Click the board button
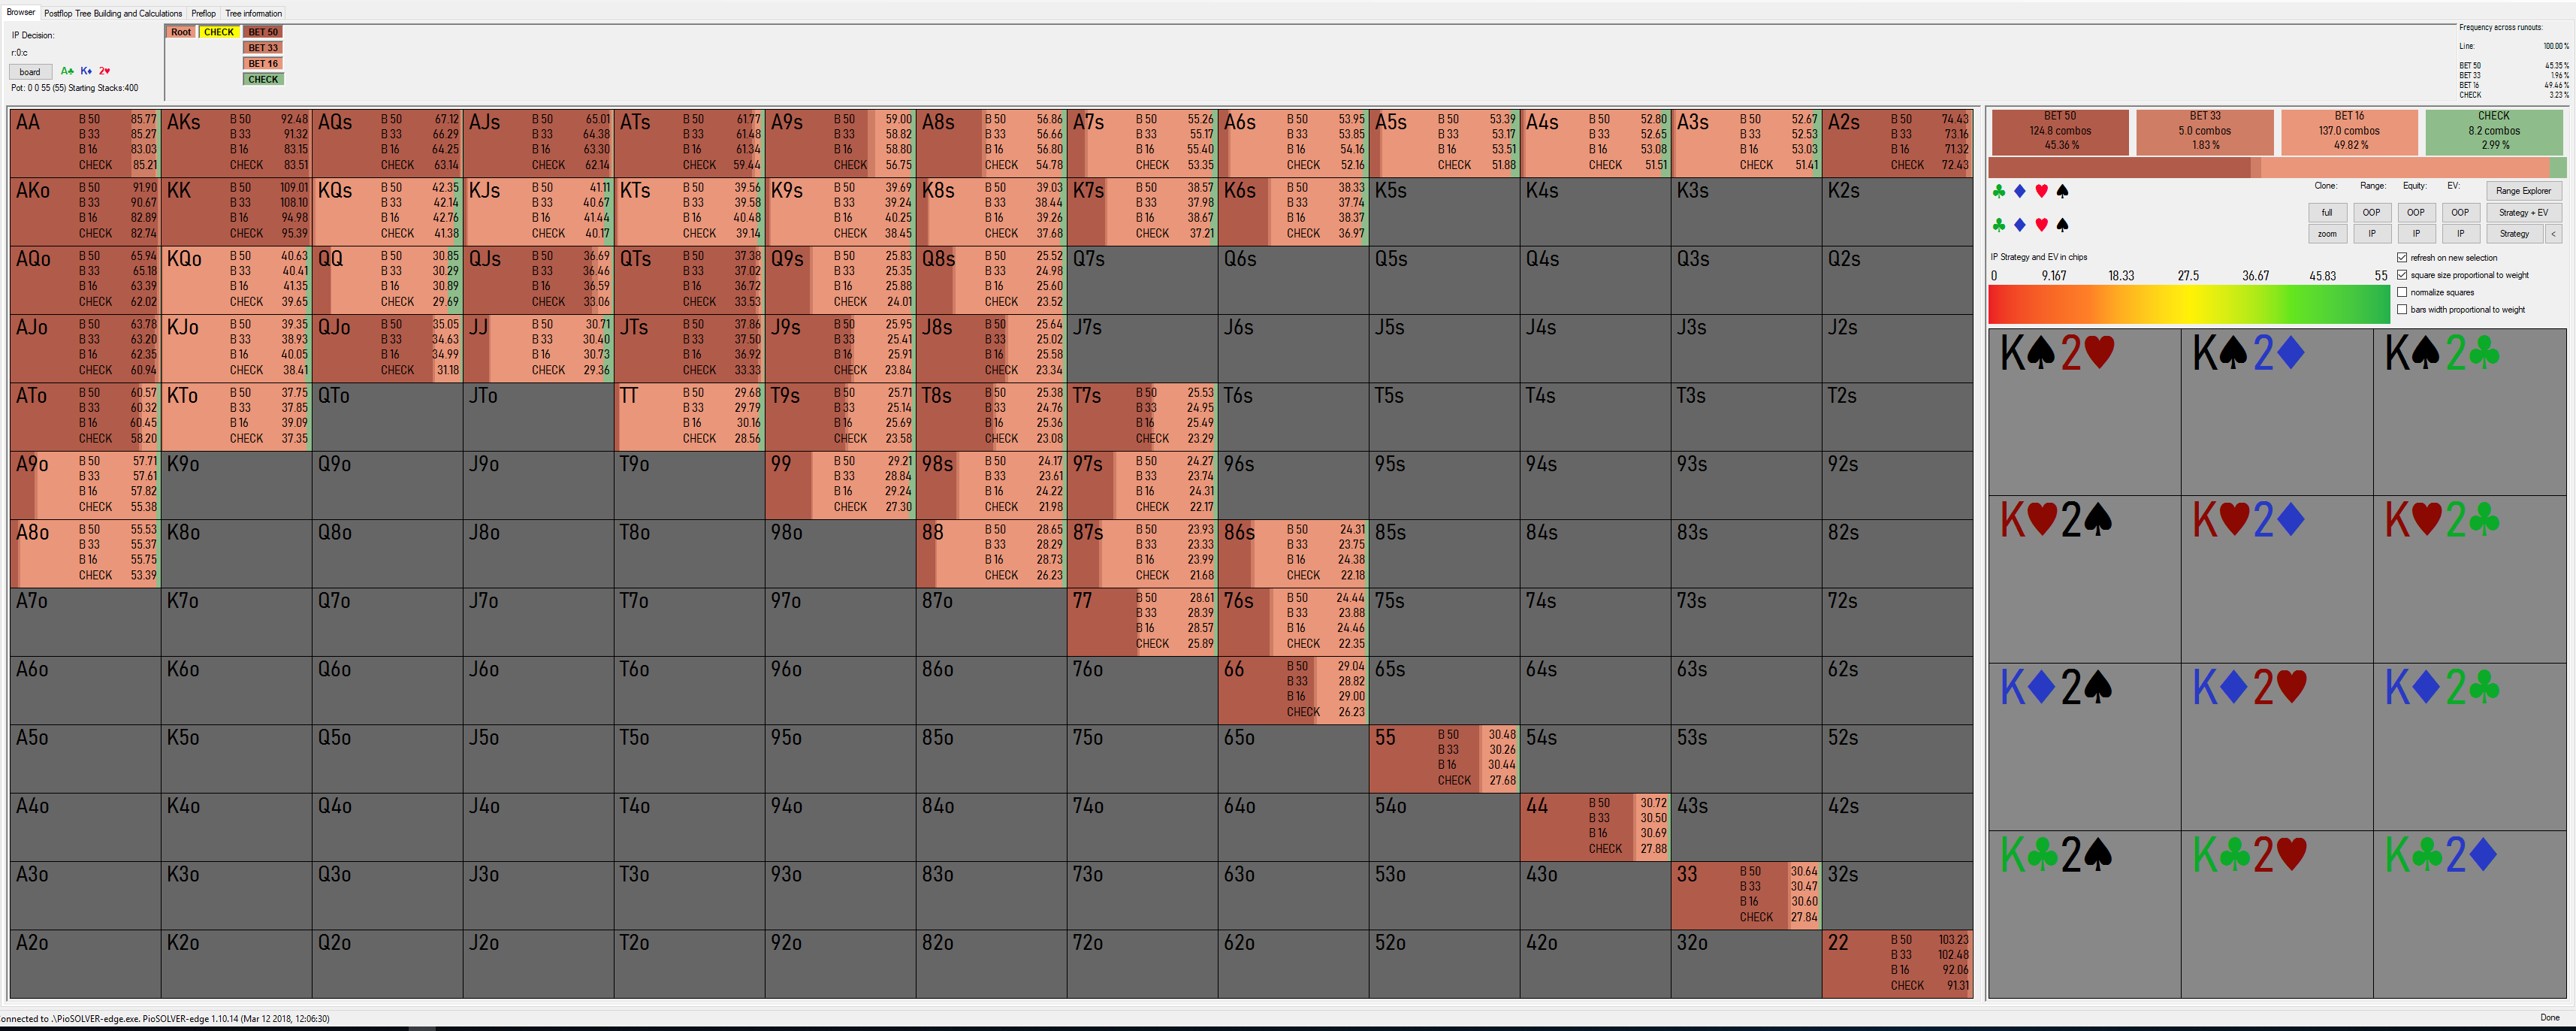 [30, 72]
